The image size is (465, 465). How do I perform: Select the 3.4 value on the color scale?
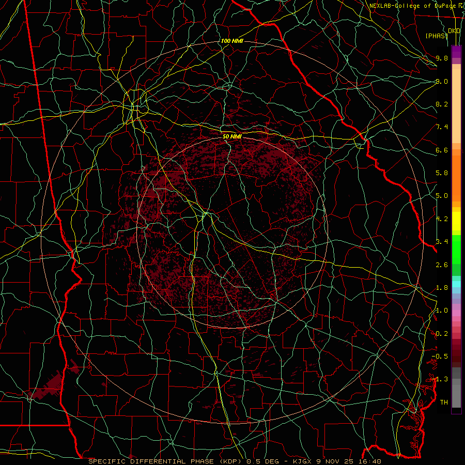pos(442,242)
